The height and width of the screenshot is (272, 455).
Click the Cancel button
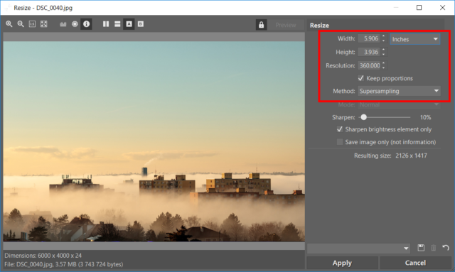pos(415,263)
